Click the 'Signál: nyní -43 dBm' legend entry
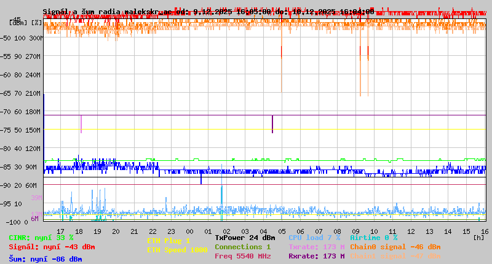This screenshot has height=264, width=492. tap(52, 247)
